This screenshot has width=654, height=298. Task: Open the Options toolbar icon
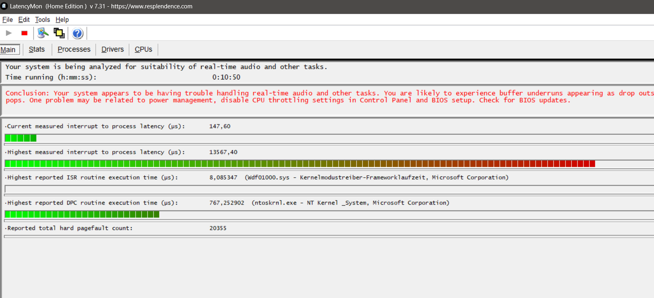click(43, 33)
